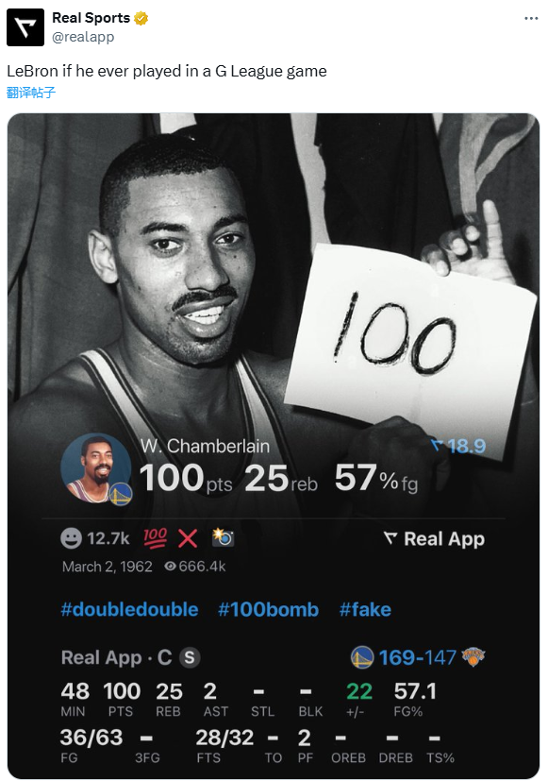Click the camera flash emoji icon
This screenshot has width=548, height=781.
tap(223, 537)
